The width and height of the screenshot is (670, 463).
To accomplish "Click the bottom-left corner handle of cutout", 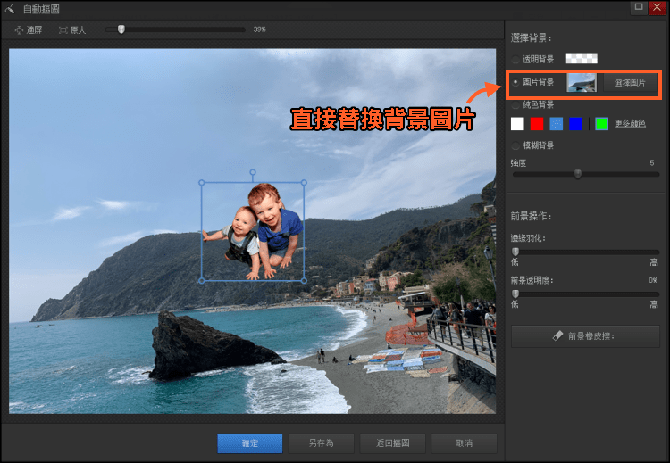I will [202, 281].
